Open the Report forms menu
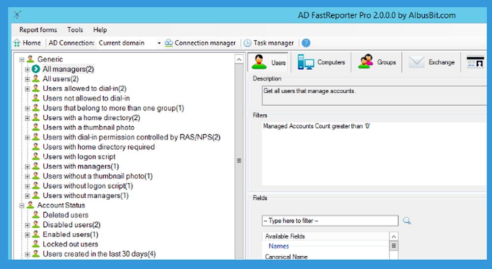 point(38,30)
